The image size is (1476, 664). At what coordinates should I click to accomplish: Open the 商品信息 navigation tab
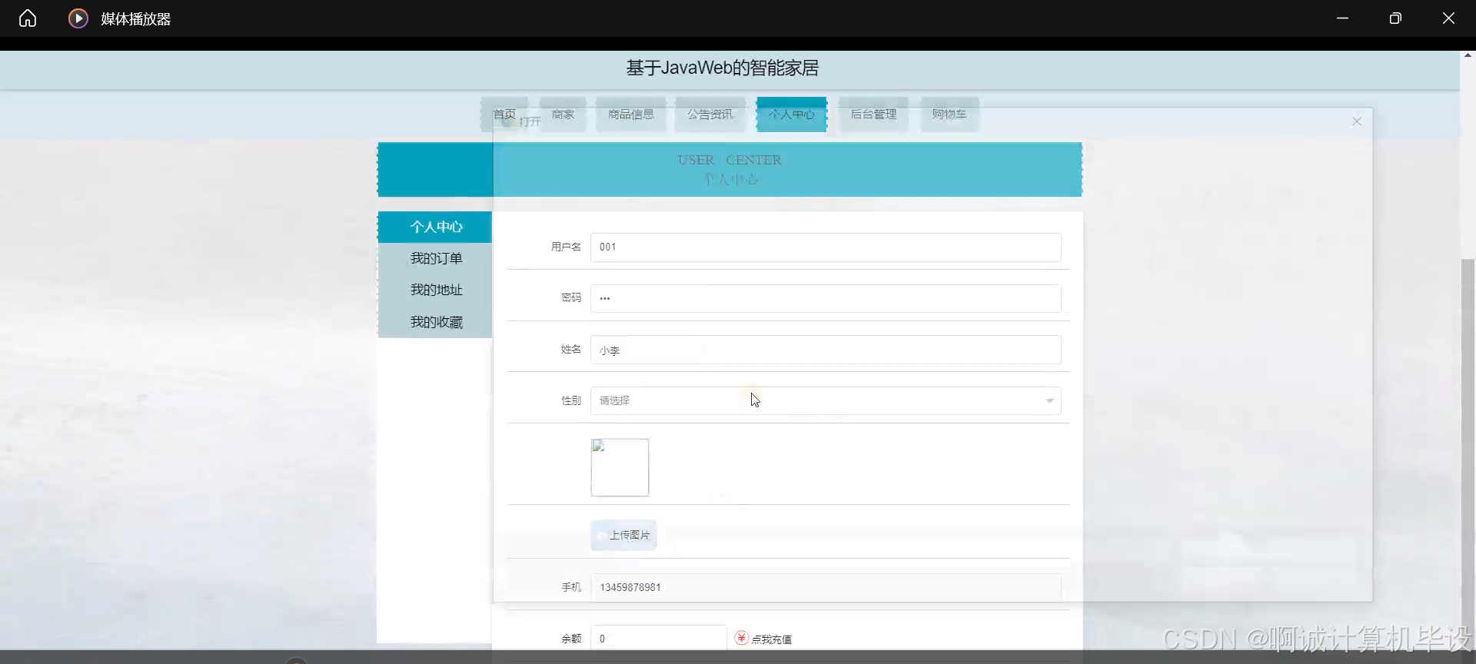coord(630,114)
